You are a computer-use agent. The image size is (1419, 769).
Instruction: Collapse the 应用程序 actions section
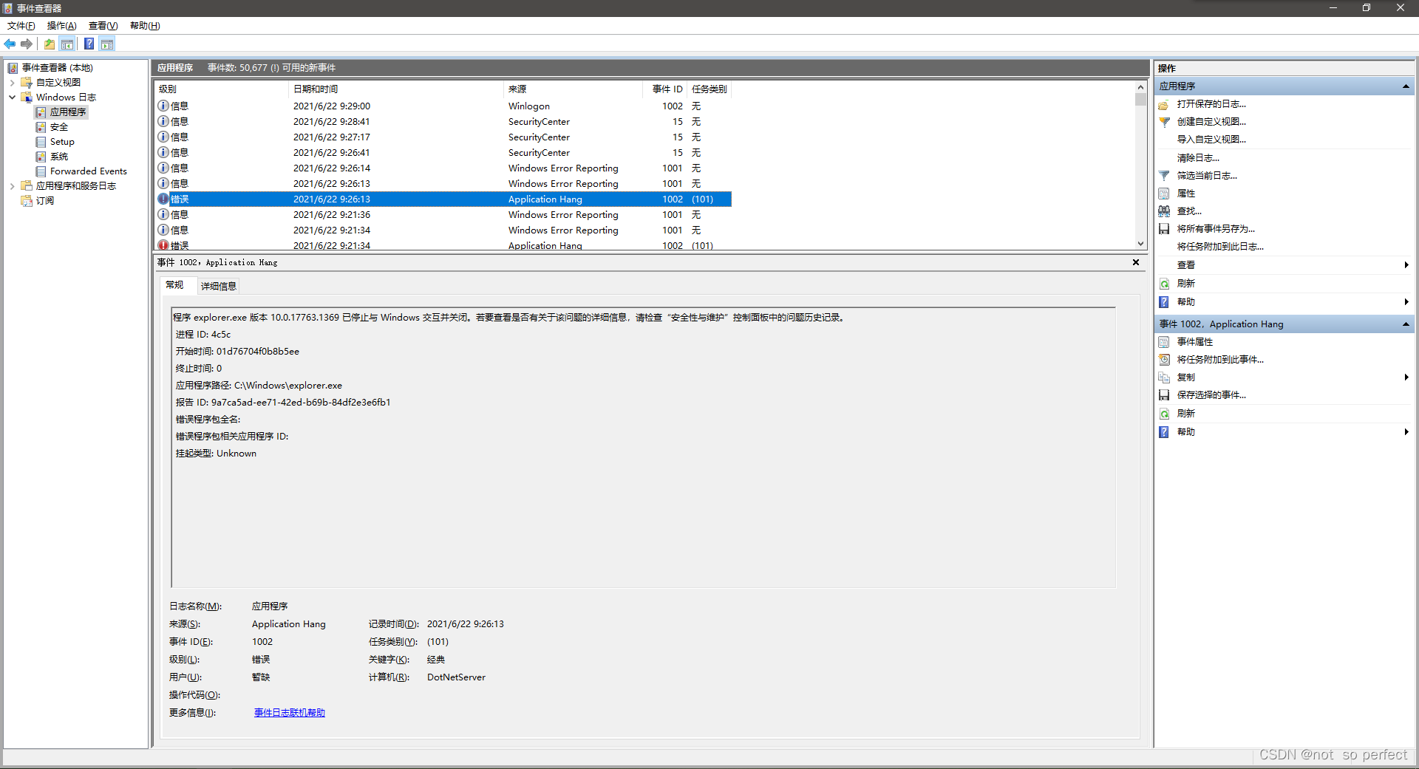(1406, 86)
